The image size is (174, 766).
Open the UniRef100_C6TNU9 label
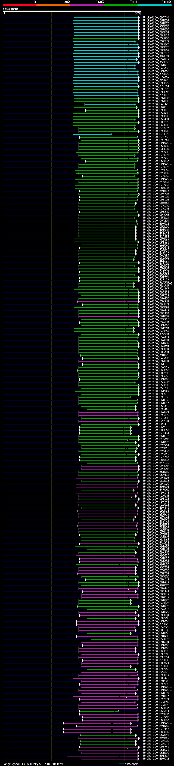coord(156,343)
